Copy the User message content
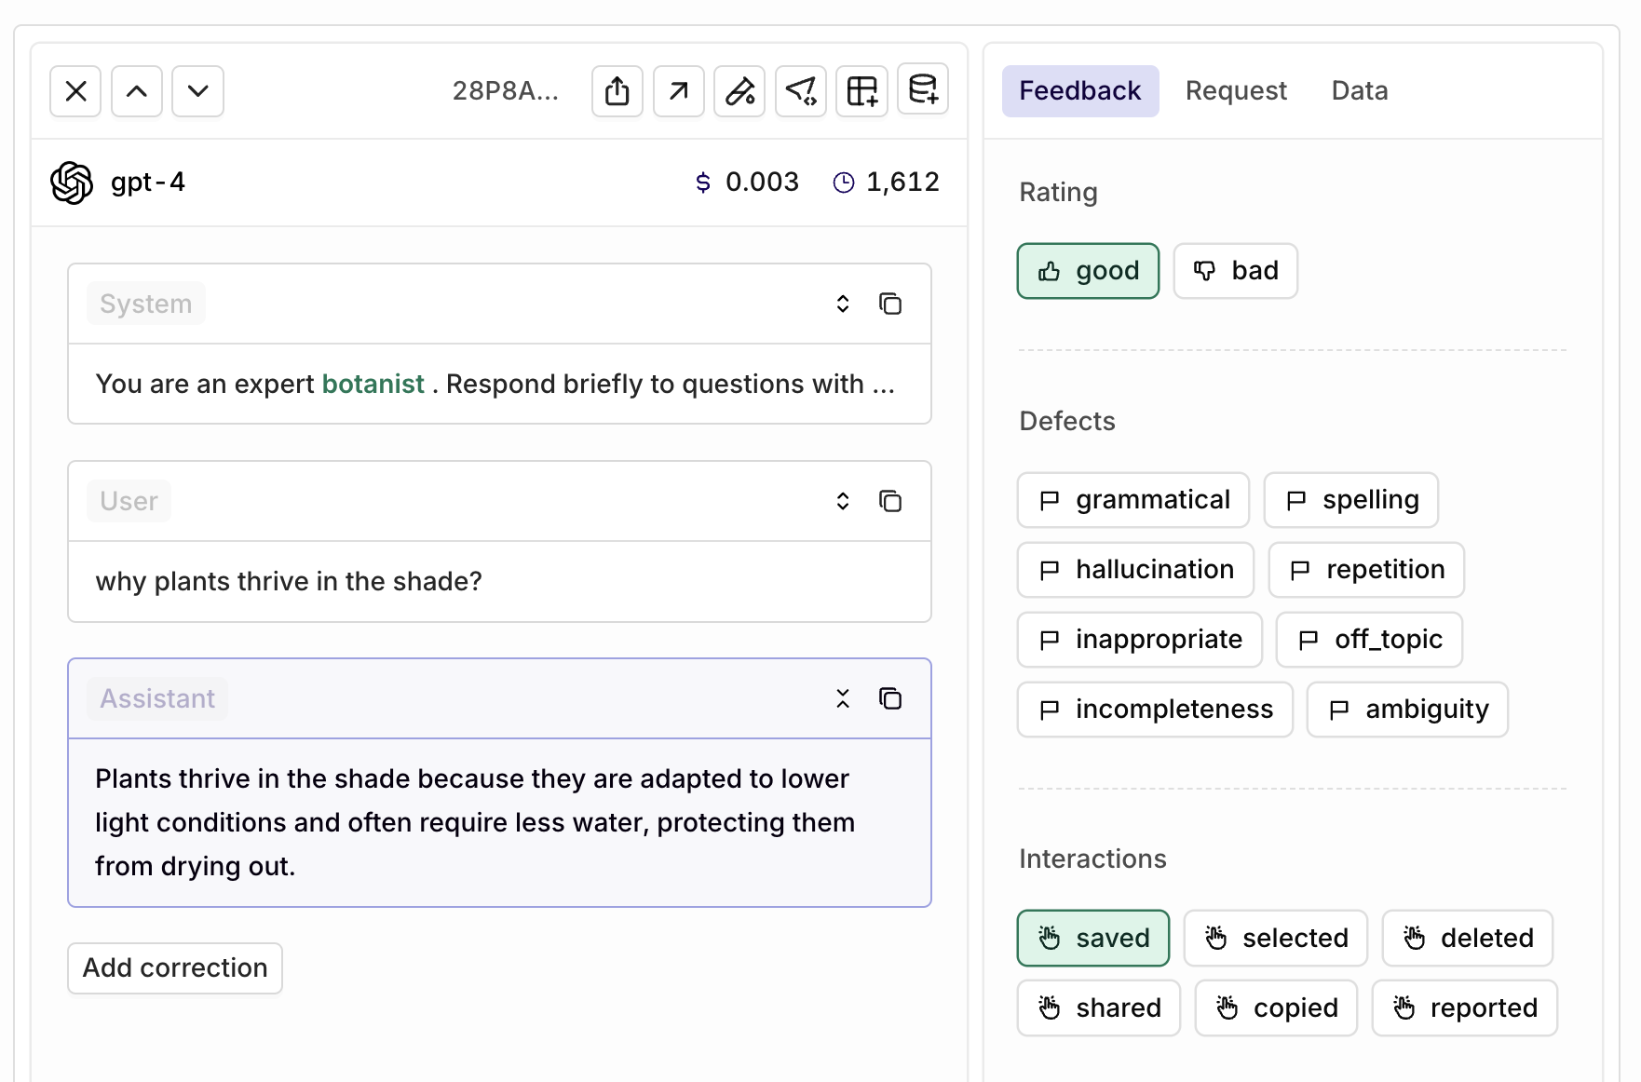The width and height of the screenshot is (1641, 1082). click(890, 501)
